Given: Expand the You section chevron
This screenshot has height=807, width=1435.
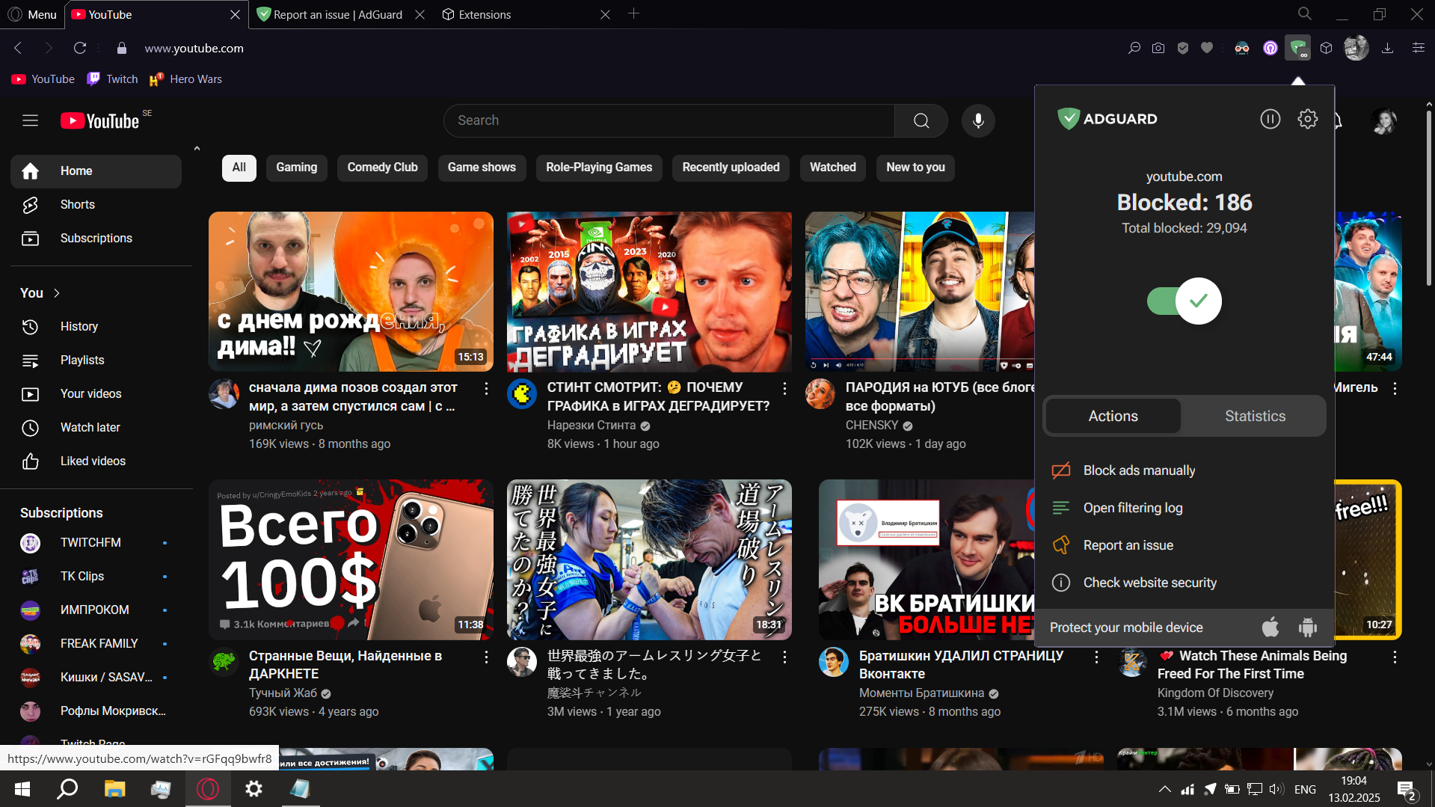Looking at the screenshot, I should (57, 293).
